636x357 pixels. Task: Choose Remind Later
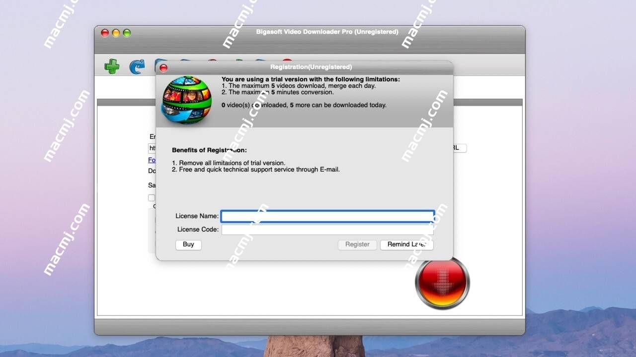click(x=407, y=244)
